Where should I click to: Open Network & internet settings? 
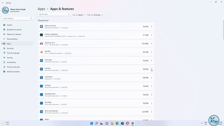pos(17,34)
